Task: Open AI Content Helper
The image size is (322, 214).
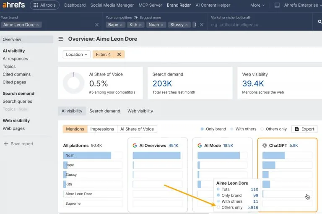Action: [x=213, y=5]
